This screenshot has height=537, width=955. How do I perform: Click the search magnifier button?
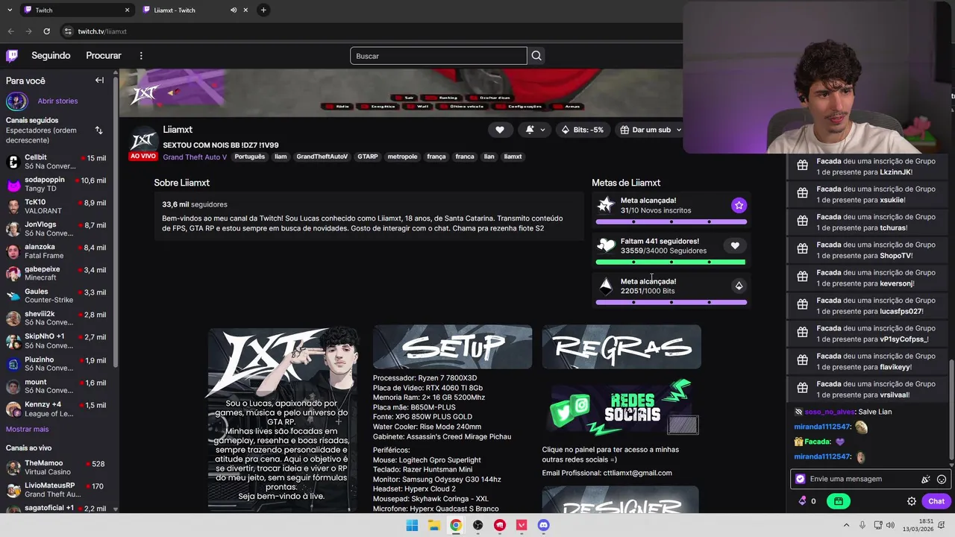coord(536,56)
